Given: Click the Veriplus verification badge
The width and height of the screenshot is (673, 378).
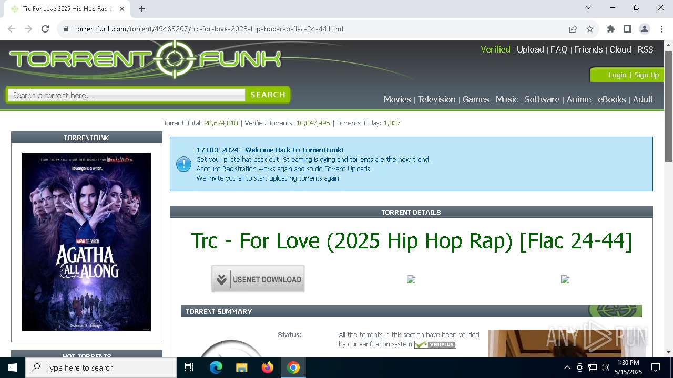Looking at the screenshot, I should (435, 344).
